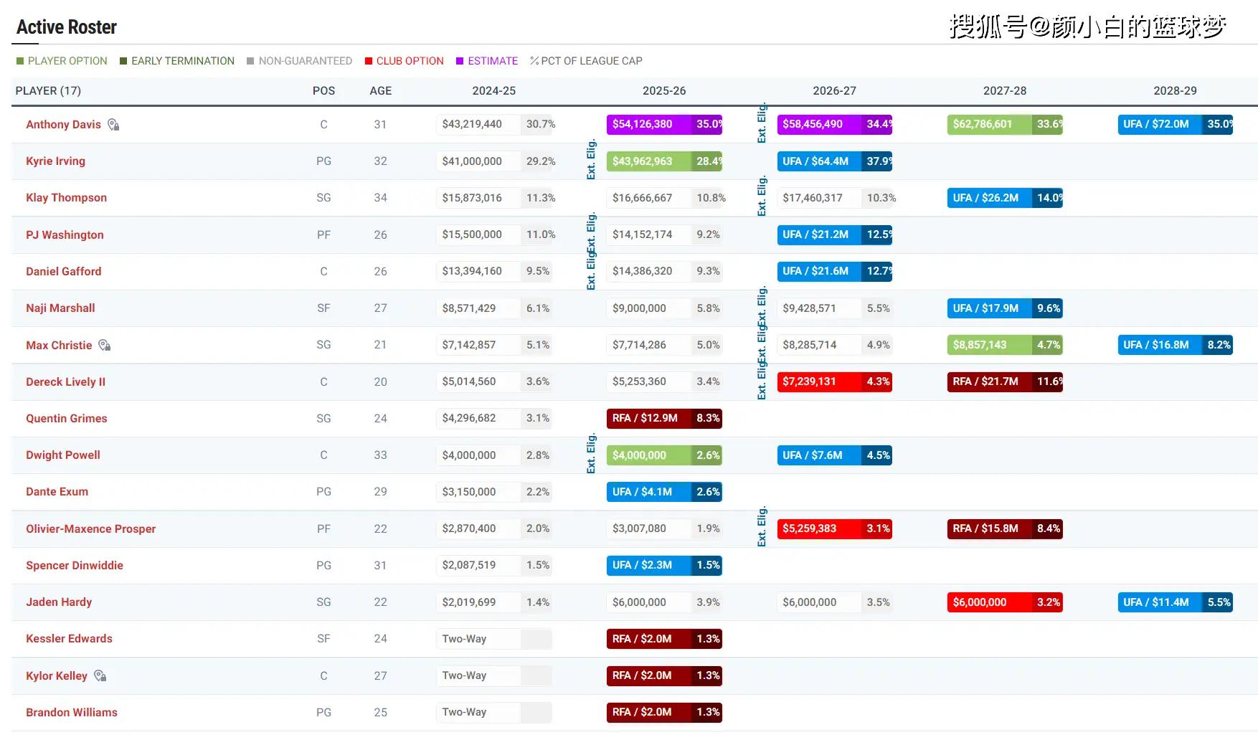Select the EARLY TERMINATION legend label

[183, 61]
